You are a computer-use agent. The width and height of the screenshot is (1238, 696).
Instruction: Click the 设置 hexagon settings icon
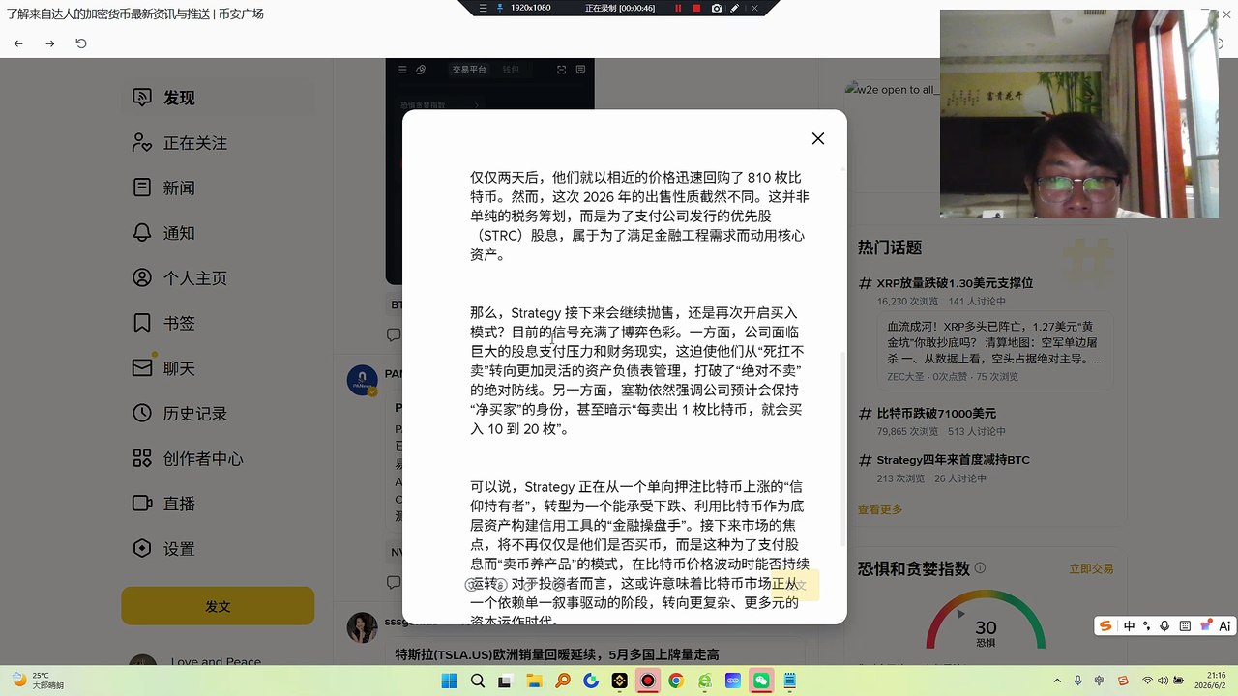click(142, 549)
